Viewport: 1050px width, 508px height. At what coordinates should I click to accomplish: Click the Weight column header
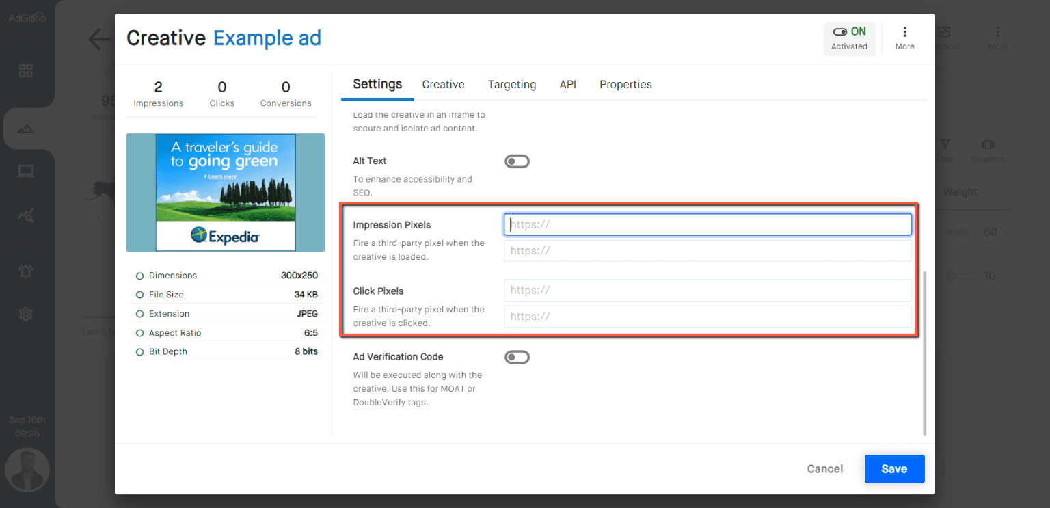960,192
